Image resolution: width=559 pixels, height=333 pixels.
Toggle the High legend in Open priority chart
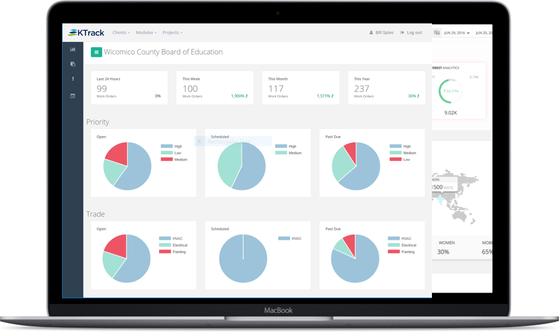click(x=171, y=146)
